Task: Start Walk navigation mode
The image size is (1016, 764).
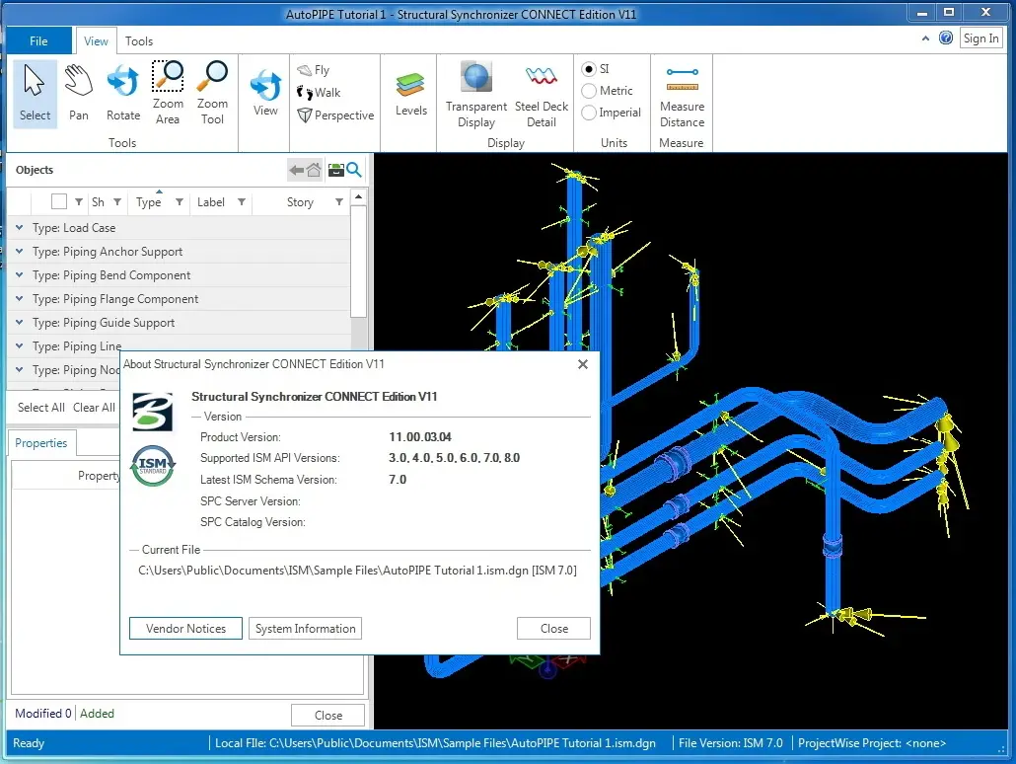Action: [x=319, y=92]
